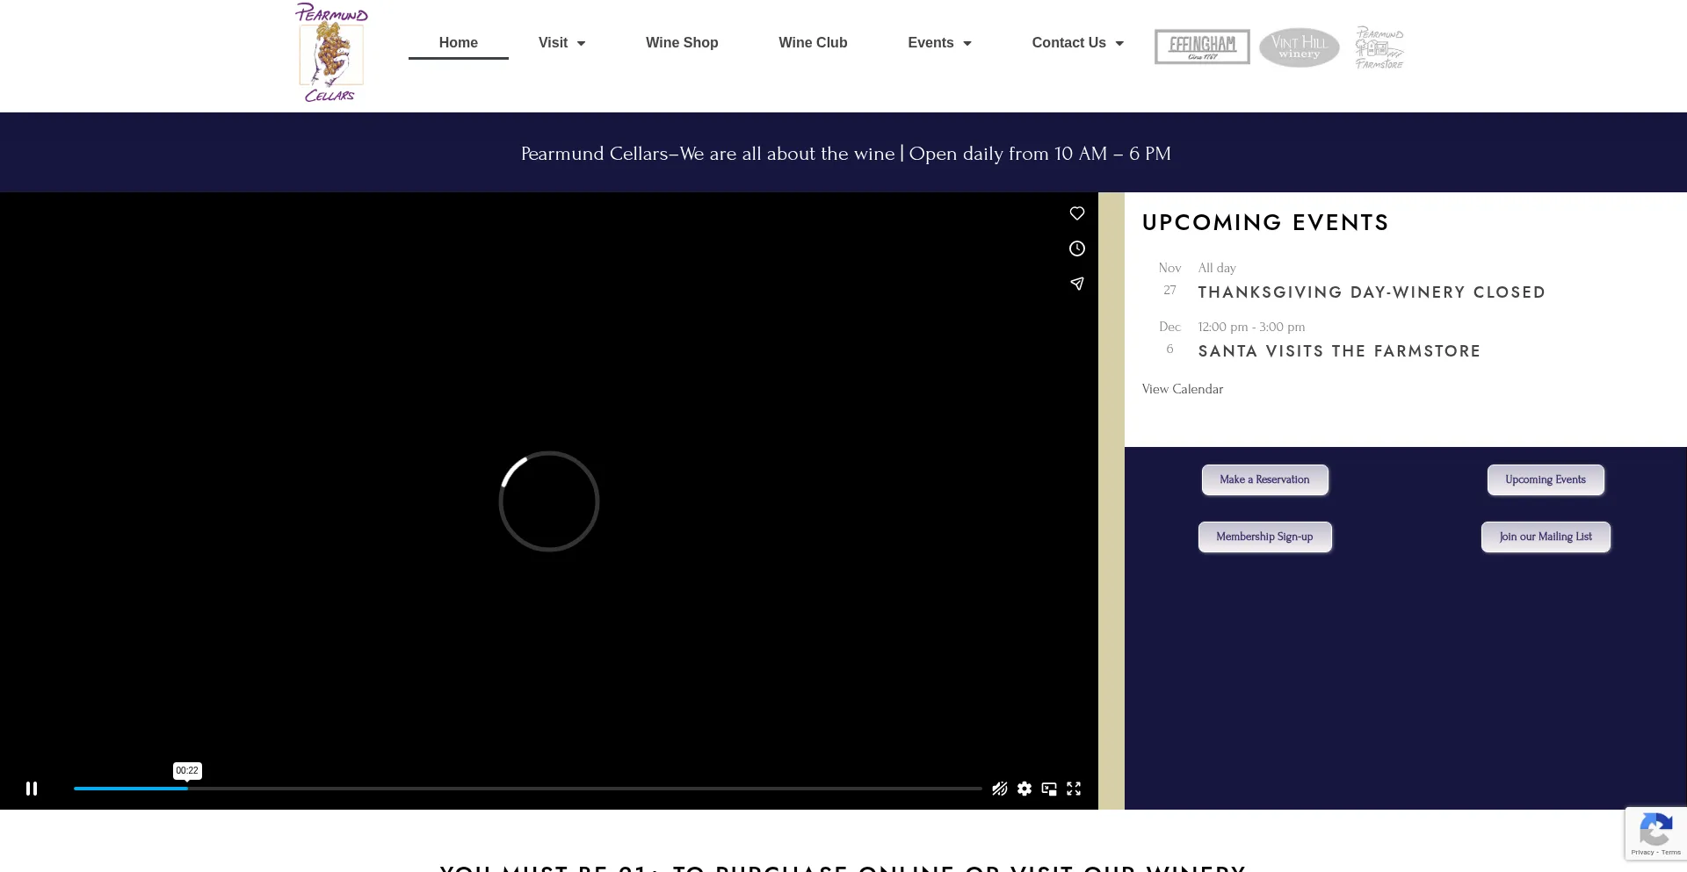The width and height of the screenshot is (1687, 872).
Task: Open the View Calendar link
Action: click(x=1182, y=389)
